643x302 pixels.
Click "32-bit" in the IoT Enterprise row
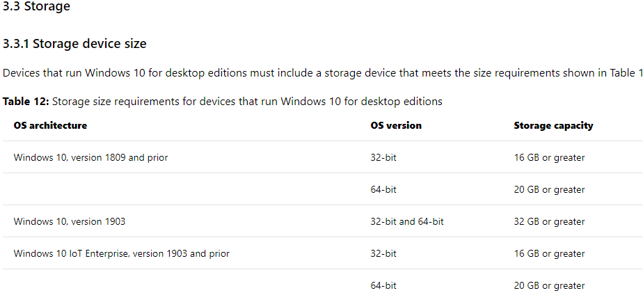pyautogui.click(x=383, y=253)
